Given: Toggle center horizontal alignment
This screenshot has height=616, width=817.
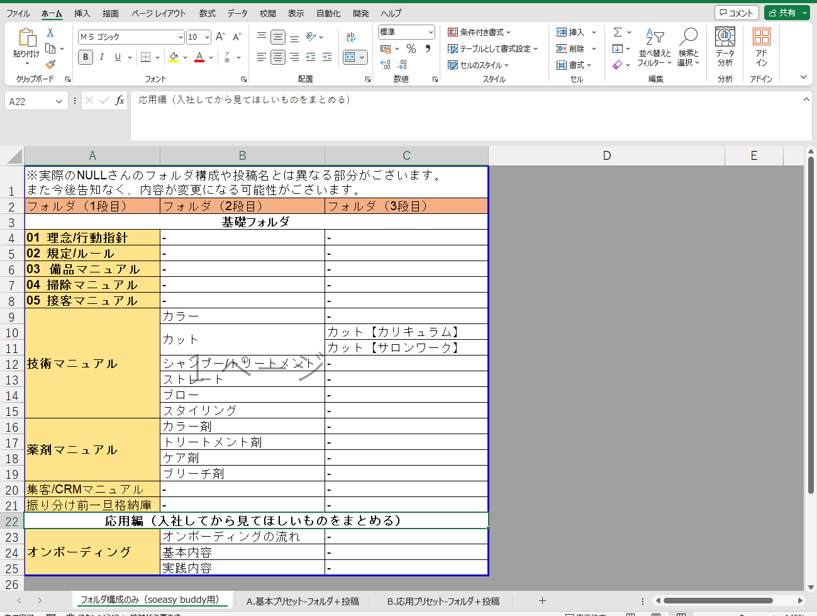Looking at the screenshot, I should click(x=278, y=57).
